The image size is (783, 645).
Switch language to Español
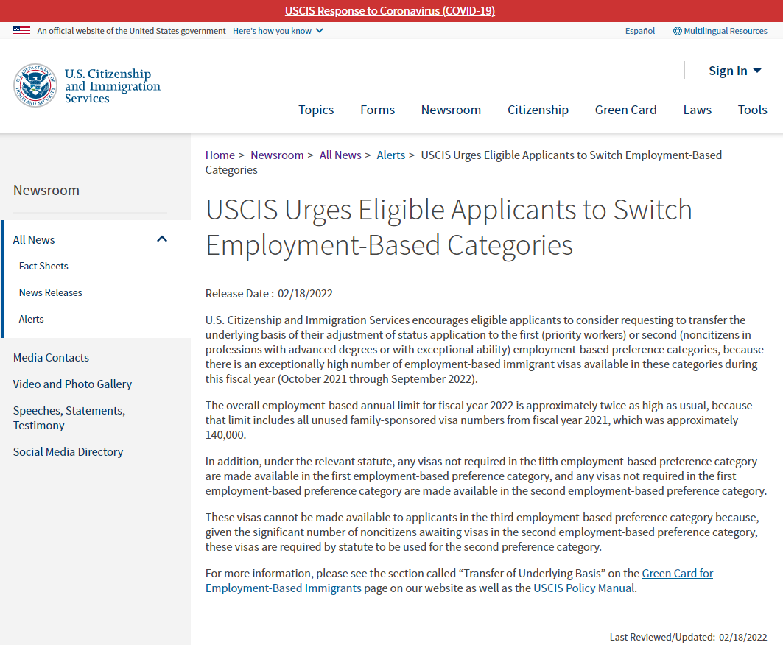(x=639, y=31)
